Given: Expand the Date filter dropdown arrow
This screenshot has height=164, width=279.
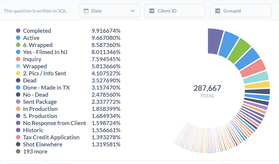Looking at the screenshot, I should click(132, 11).
